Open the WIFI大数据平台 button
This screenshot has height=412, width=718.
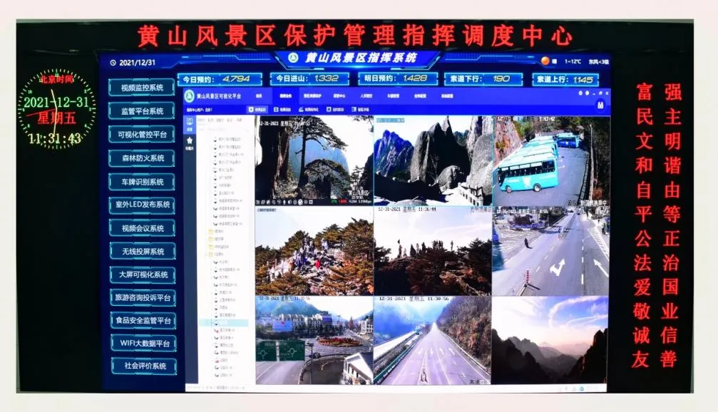pyautogui.click(x=144, y=343)
